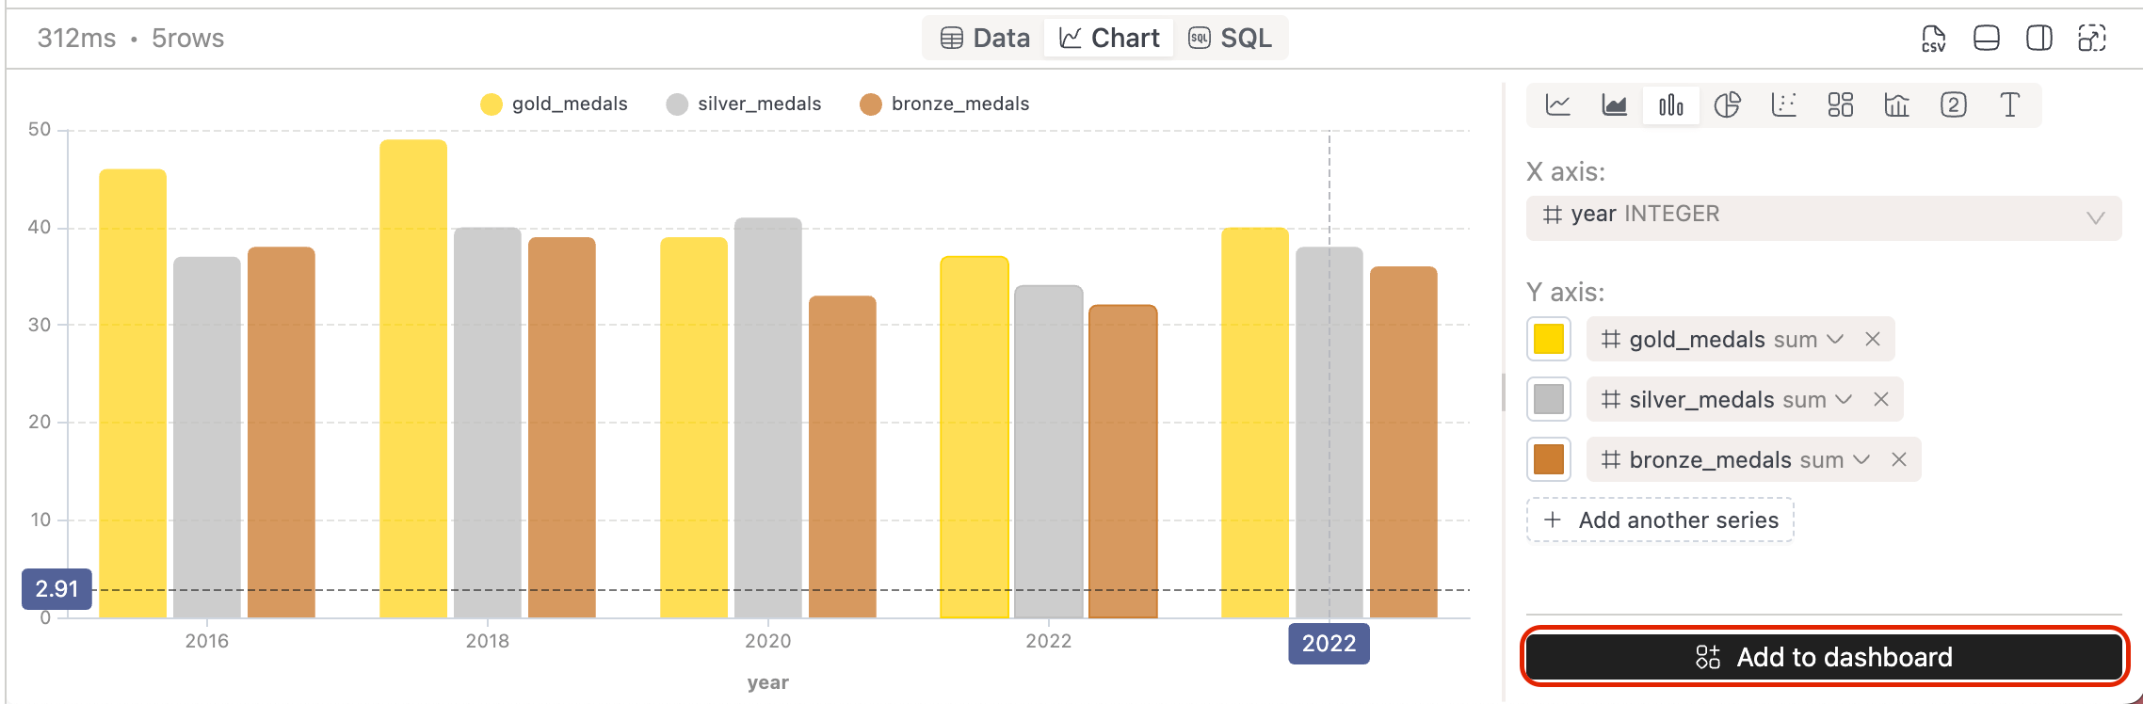The height and width of the screenshot is (704, 2143).
Task: Toggle gold_medals series in chart legend
Action: [x=554, y=104]
